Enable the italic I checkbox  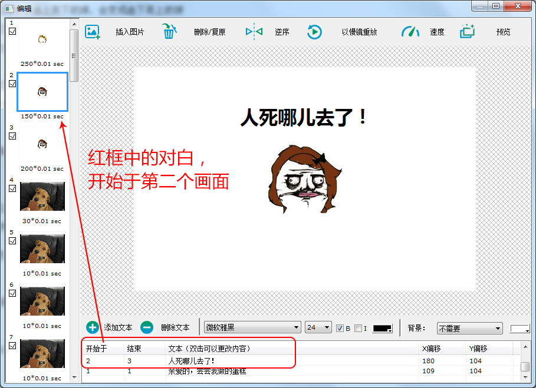359,329
